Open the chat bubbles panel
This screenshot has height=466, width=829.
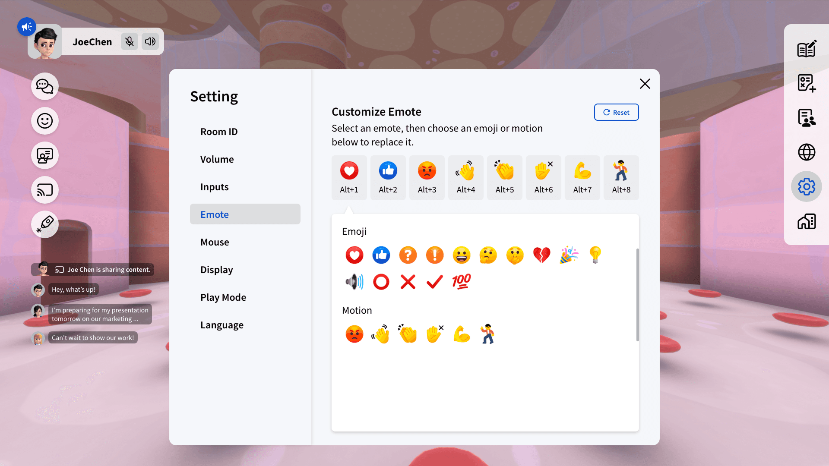point(45,86)
